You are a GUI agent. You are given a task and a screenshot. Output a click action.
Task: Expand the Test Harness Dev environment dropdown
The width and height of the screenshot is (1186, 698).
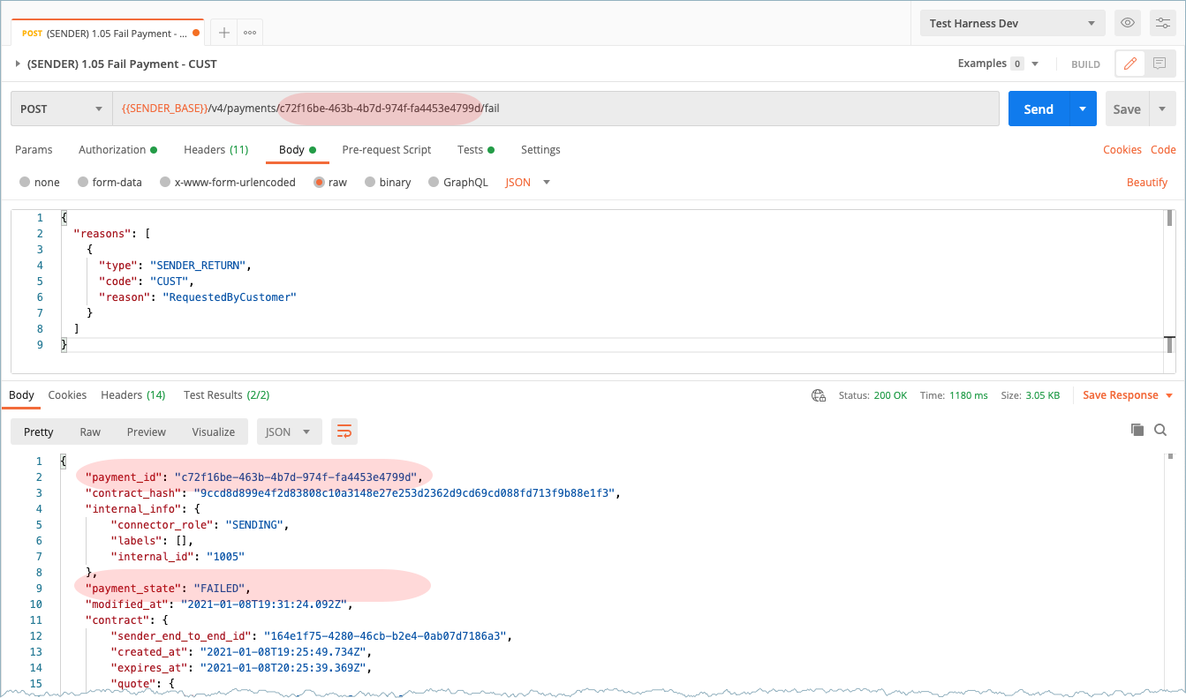(1012, 24)
